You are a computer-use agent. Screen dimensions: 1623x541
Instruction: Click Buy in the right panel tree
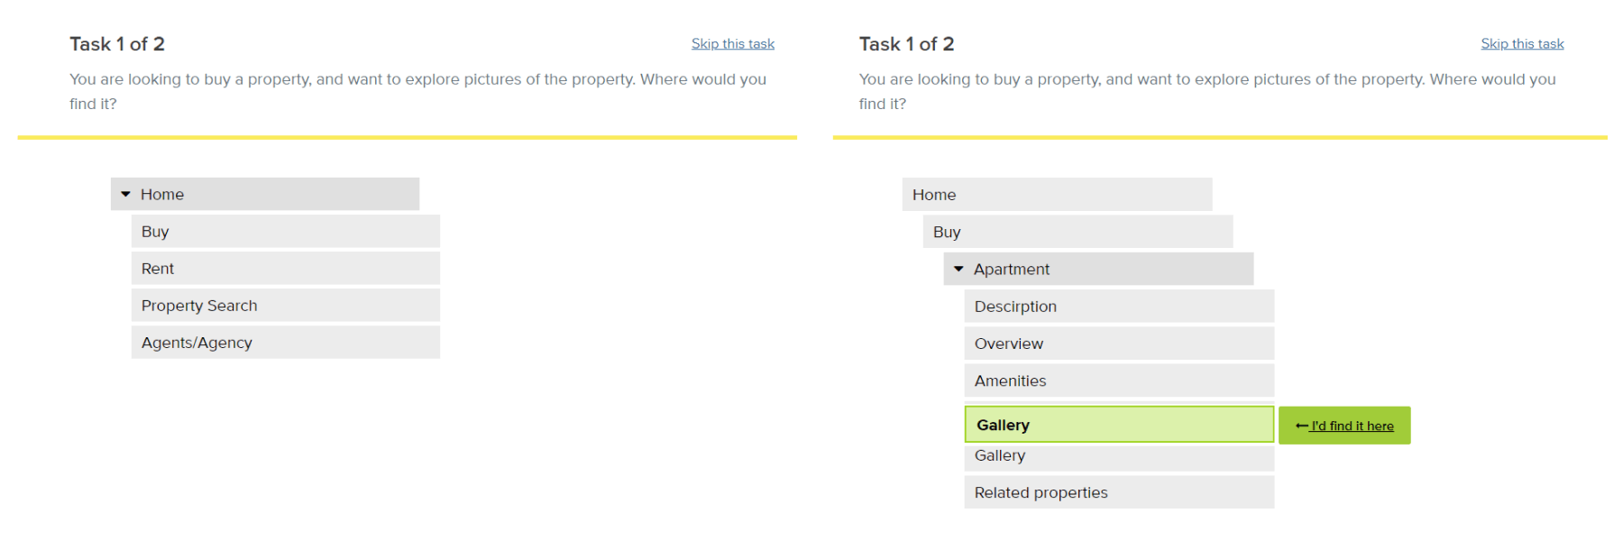point(947,232)
